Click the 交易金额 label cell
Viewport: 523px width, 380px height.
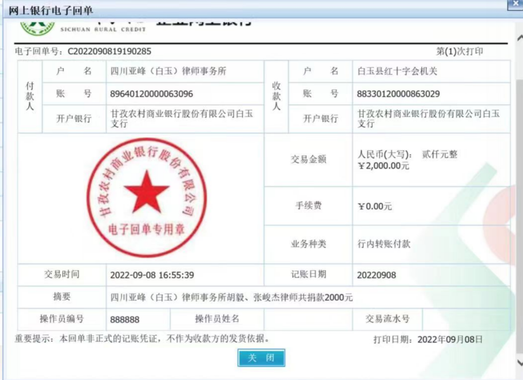click(308, 160)
